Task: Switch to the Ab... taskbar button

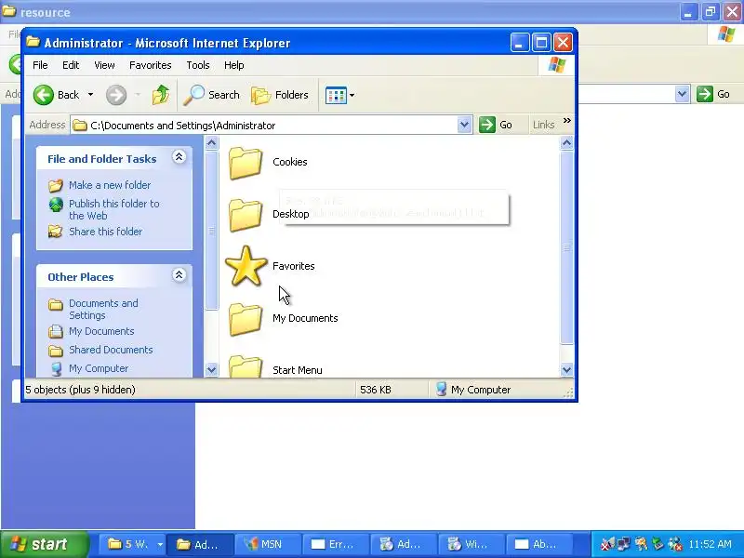Action: click(538, 544)
